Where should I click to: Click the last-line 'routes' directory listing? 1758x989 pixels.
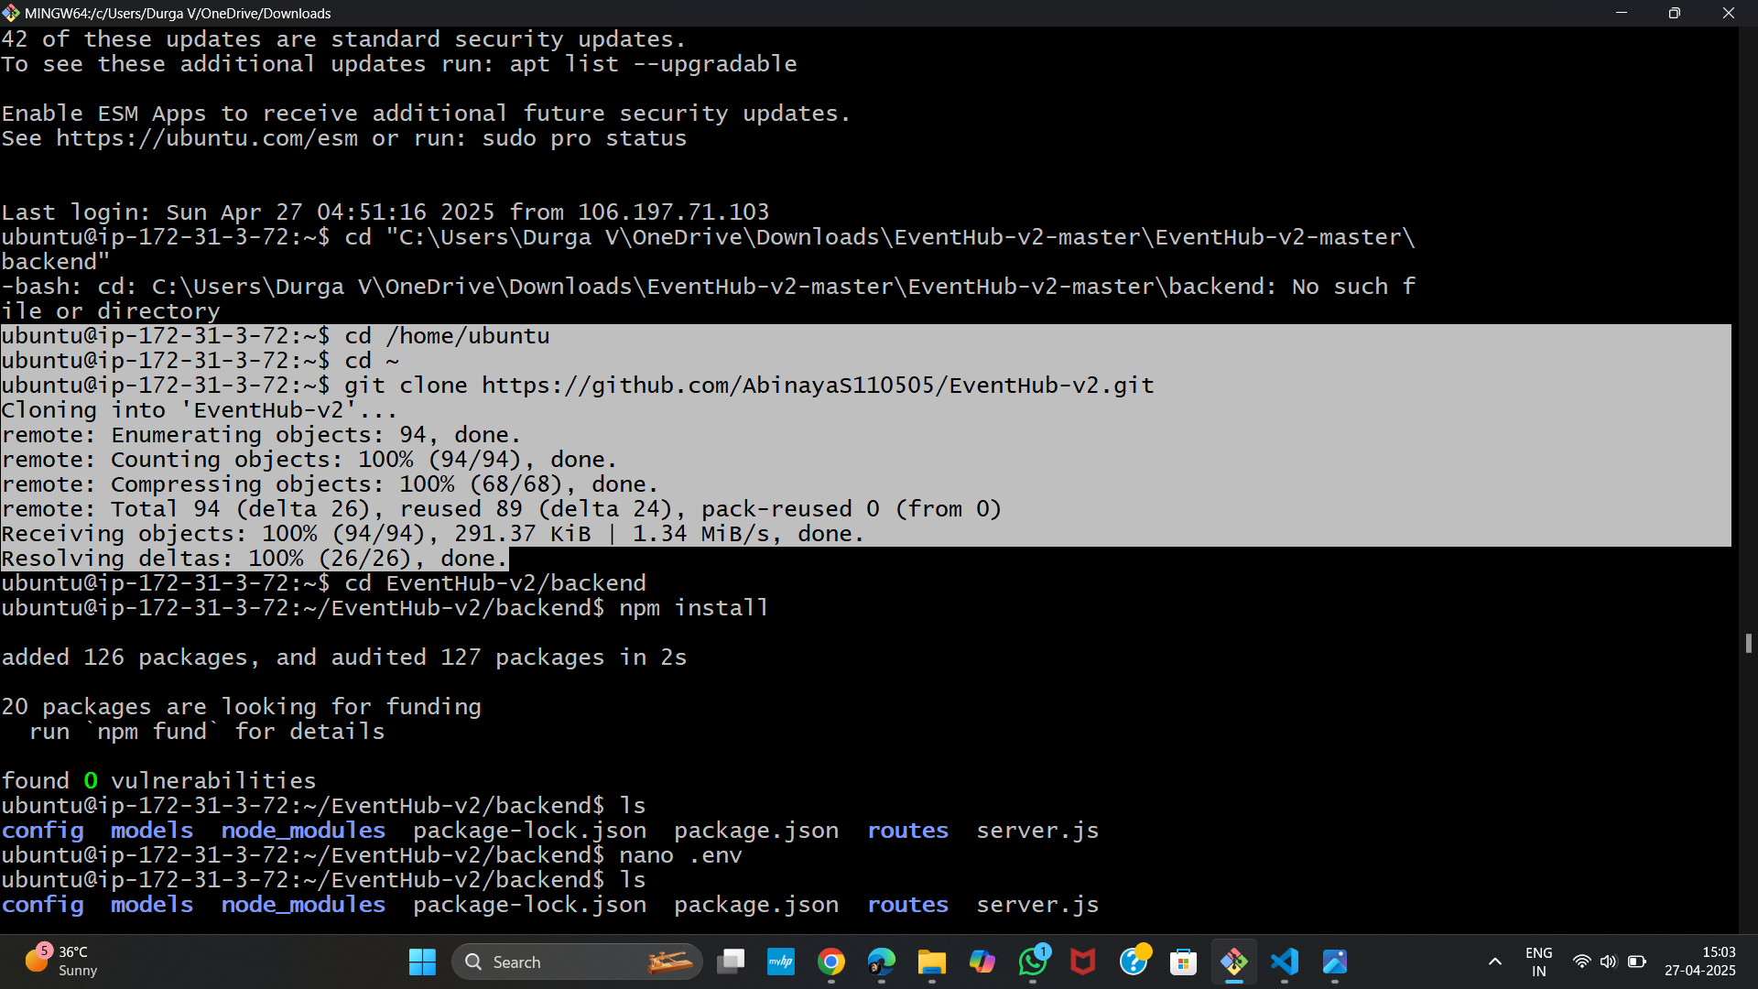coord(908,905)
